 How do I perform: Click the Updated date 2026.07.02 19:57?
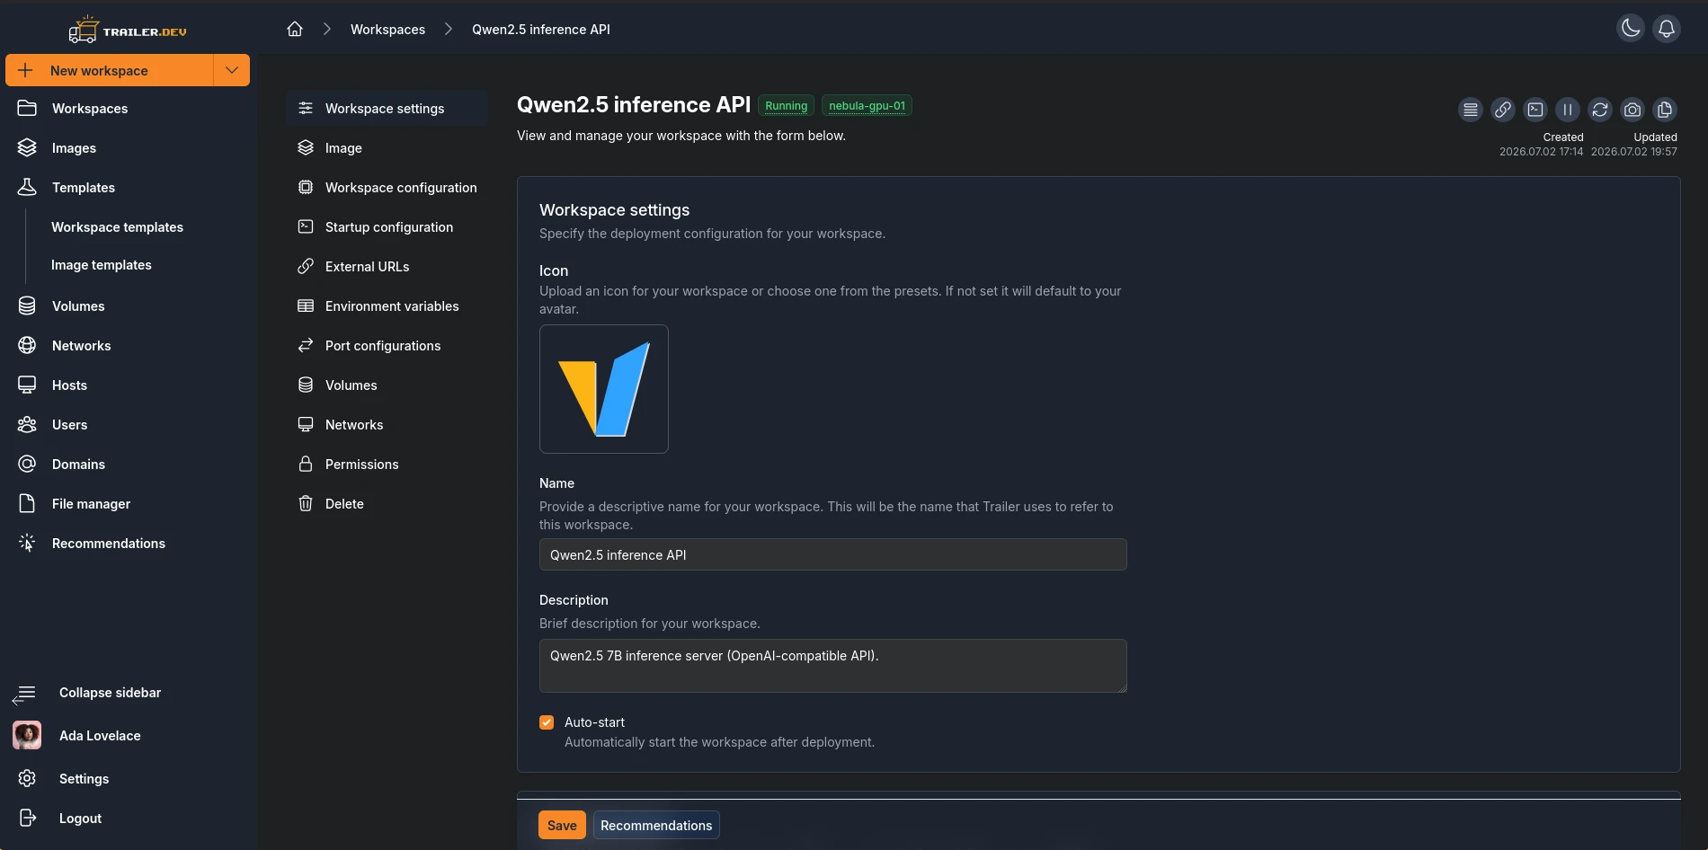tap(1633, 152)
